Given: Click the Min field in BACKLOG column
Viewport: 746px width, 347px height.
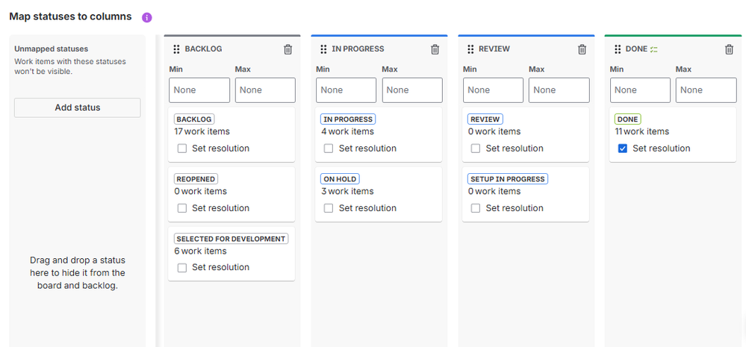Looking at the screenshot, I should (199, 90).
